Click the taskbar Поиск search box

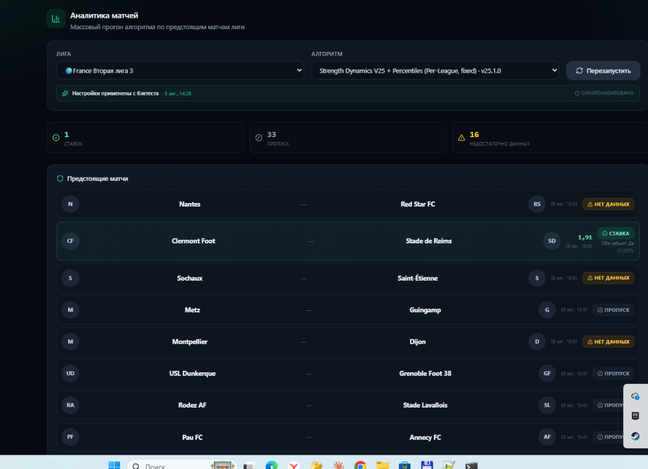click(181, 465)
